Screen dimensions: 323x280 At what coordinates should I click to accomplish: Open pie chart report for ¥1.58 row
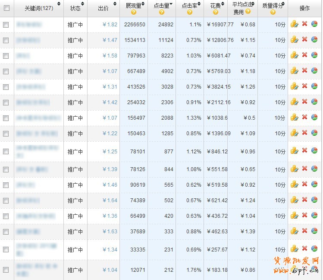[x=314, y=55]
